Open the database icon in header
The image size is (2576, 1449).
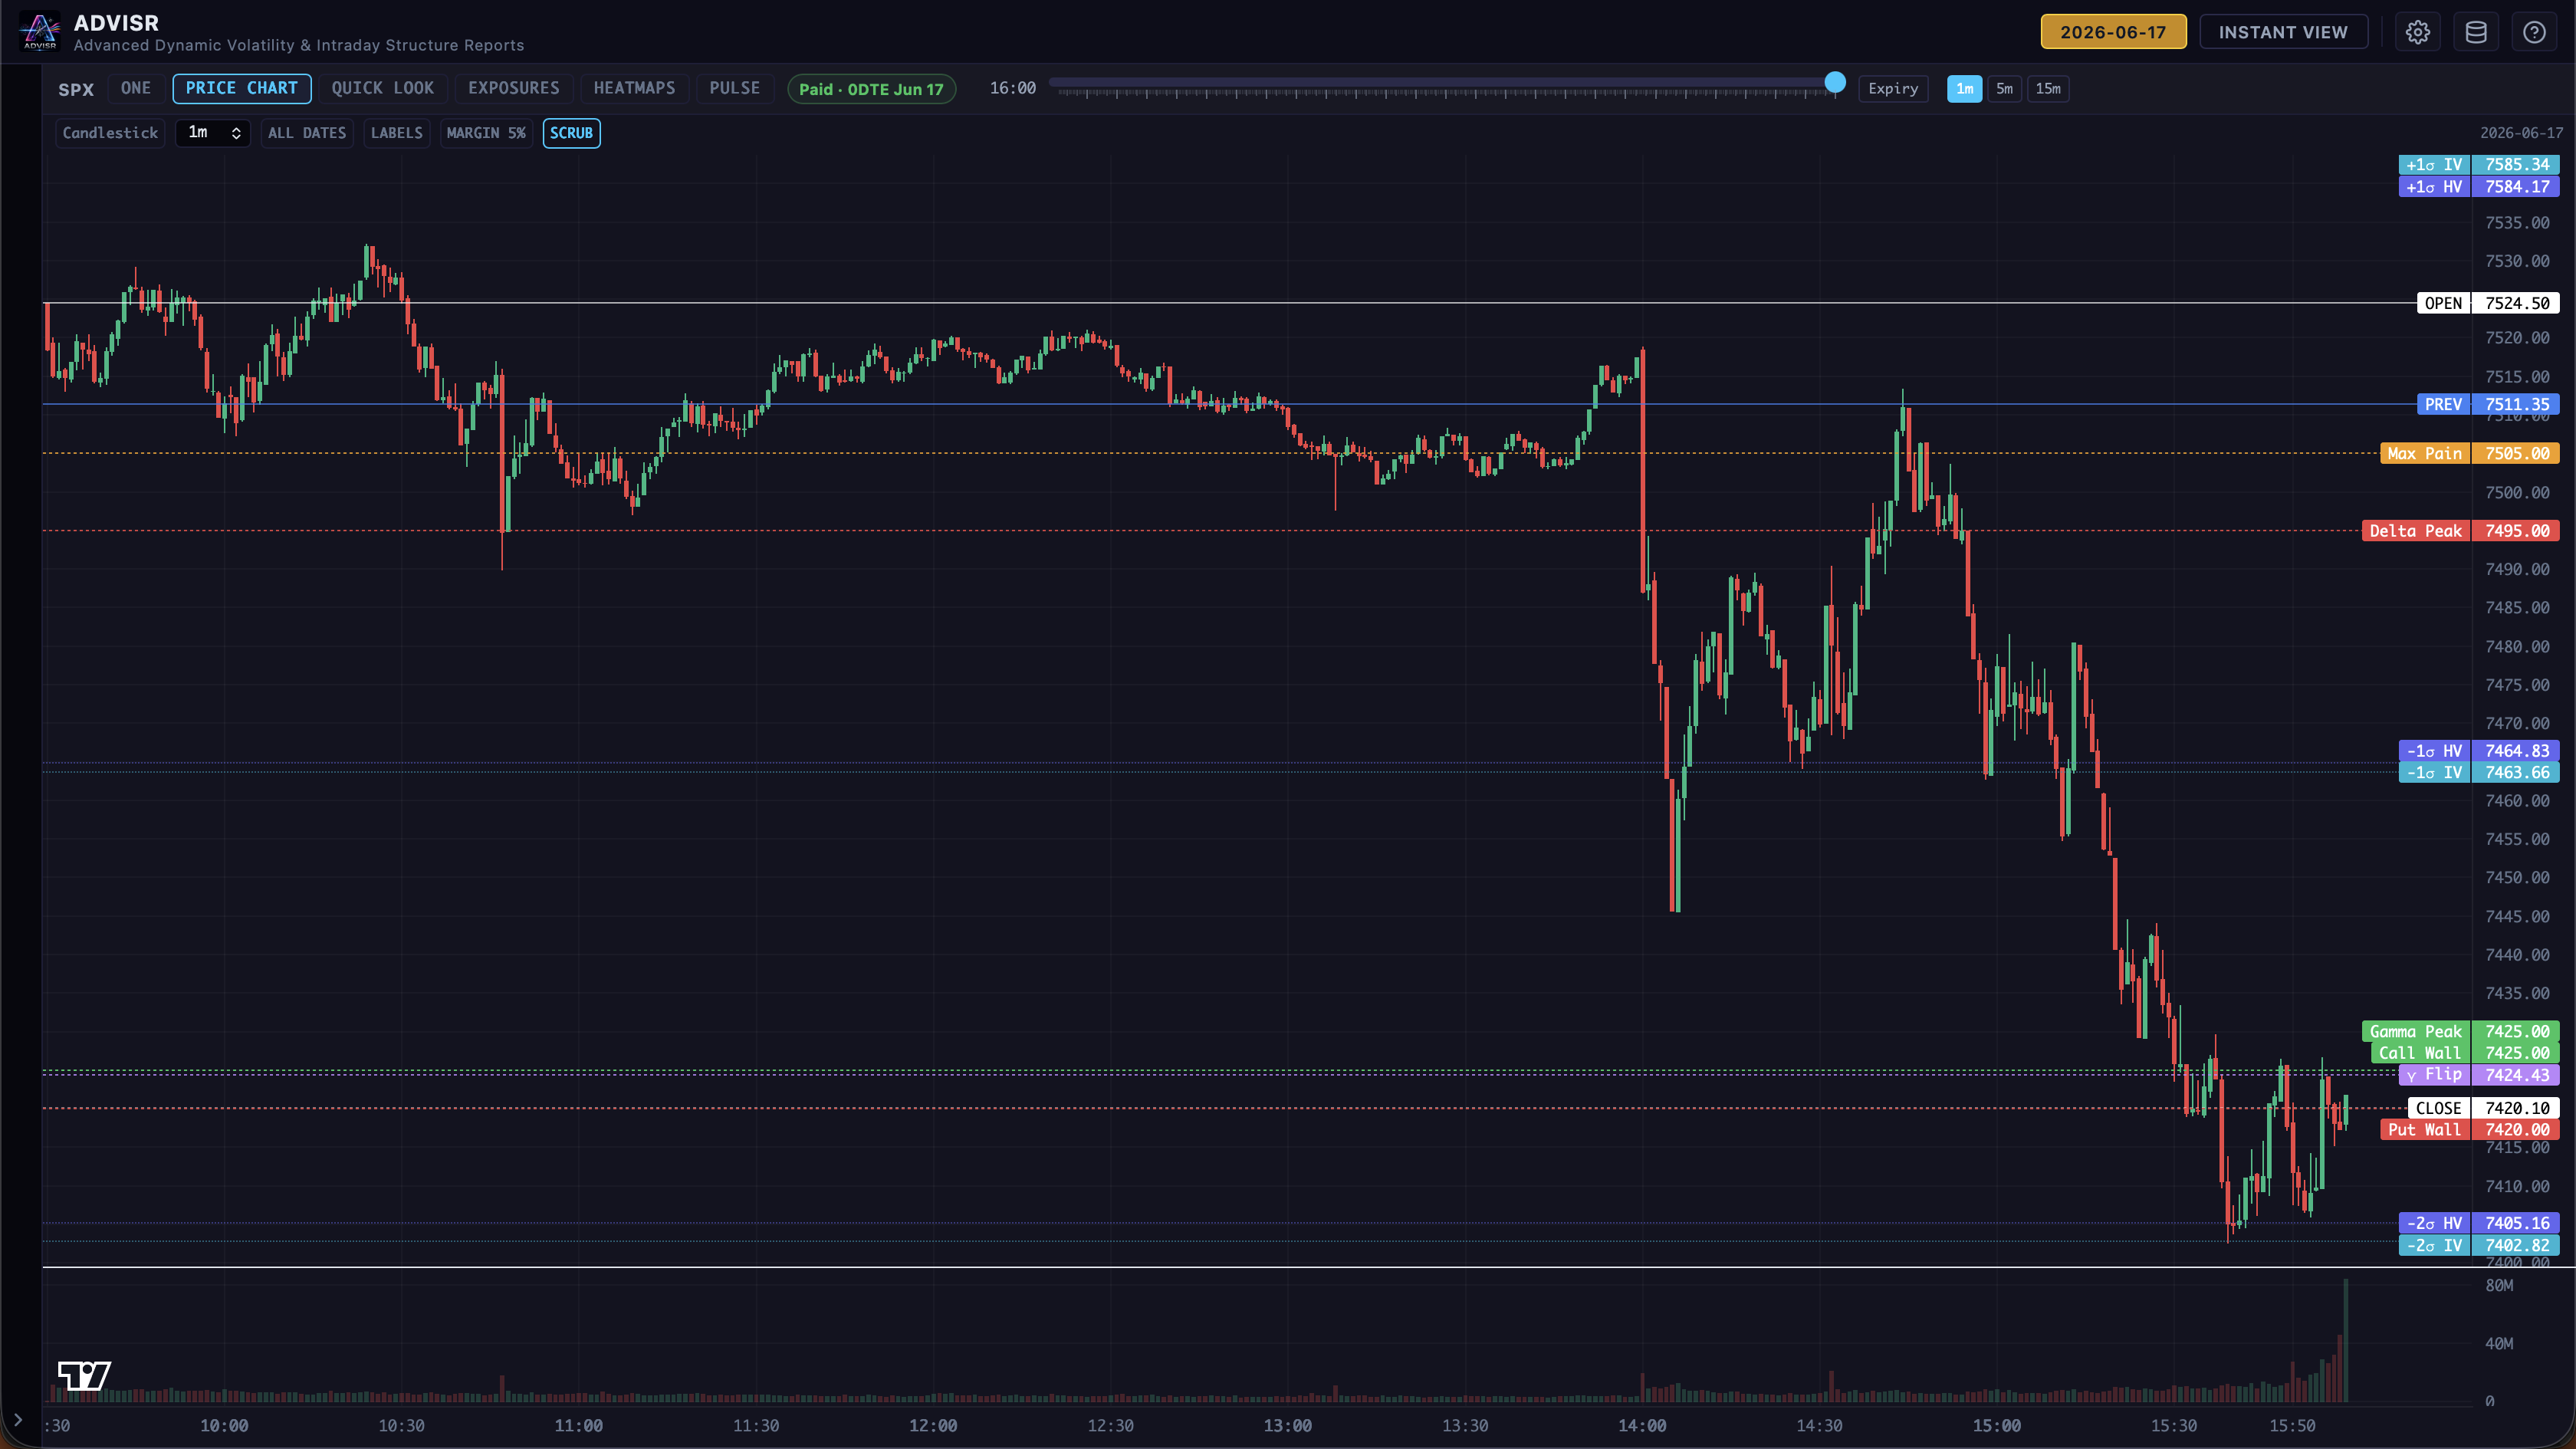(2476, 32)
